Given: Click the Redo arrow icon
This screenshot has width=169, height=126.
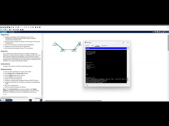Looking at the screenshot, I should coord(22,27).
